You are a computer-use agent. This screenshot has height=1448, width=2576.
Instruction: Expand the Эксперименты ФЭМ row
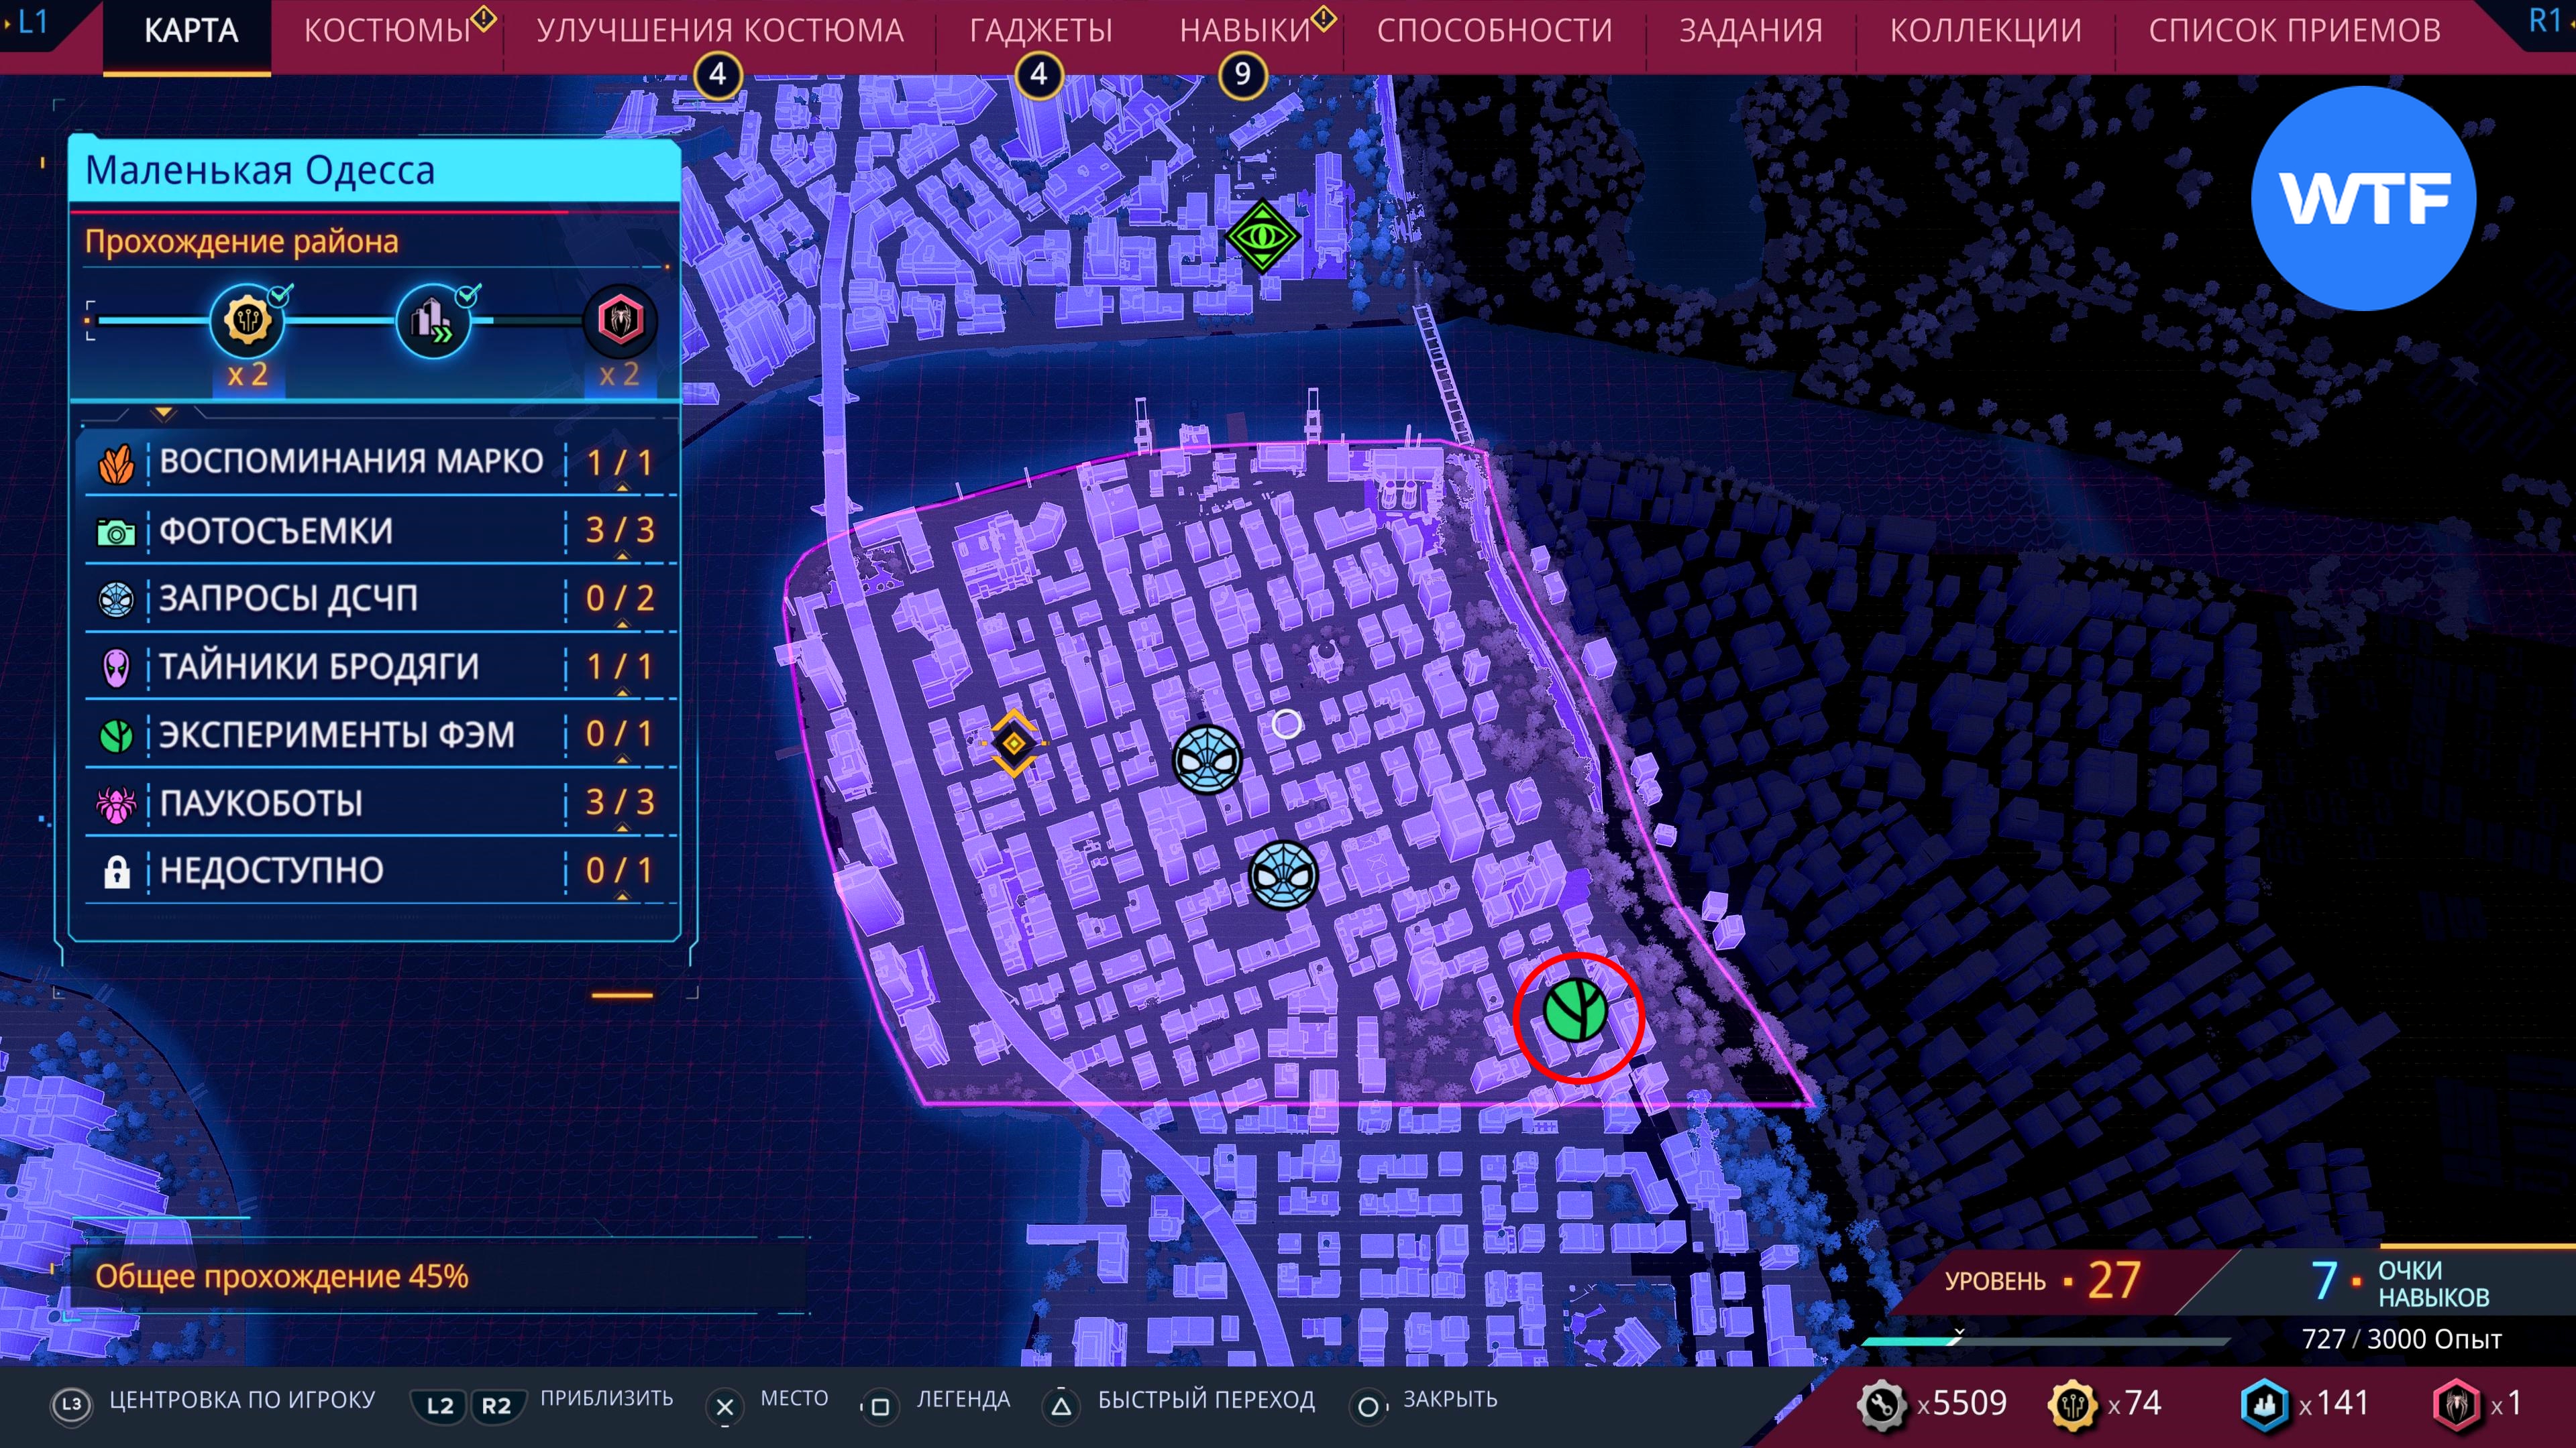[x=380, y=735]
